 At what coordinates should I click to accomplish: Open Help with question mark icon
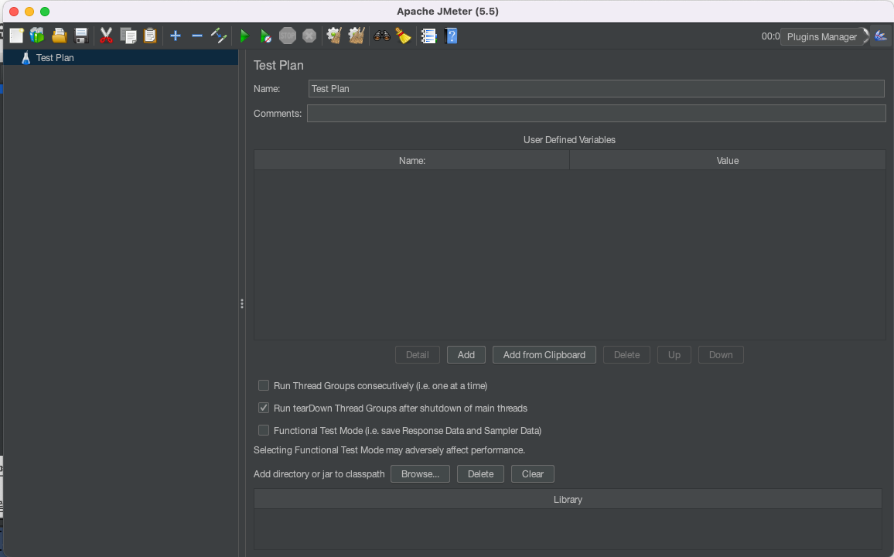pos(451,36)
